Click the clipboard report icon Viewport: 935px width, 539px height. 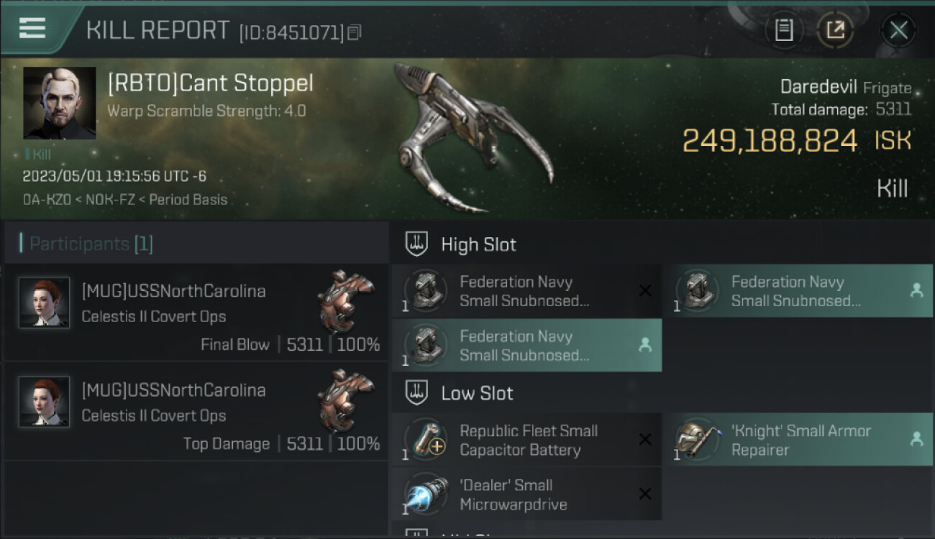click(x=783, y=30)
